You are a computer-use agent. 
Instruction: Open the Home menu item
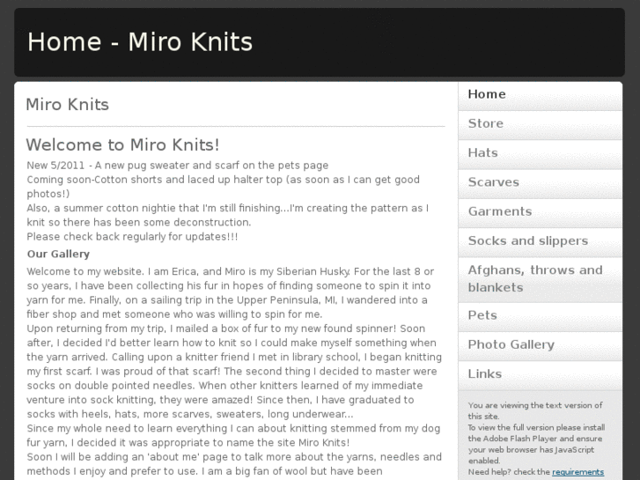click(487, 95)
